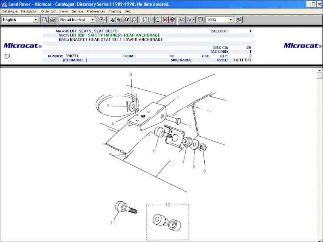Select callout 10 on the diagram

[168, 205]
